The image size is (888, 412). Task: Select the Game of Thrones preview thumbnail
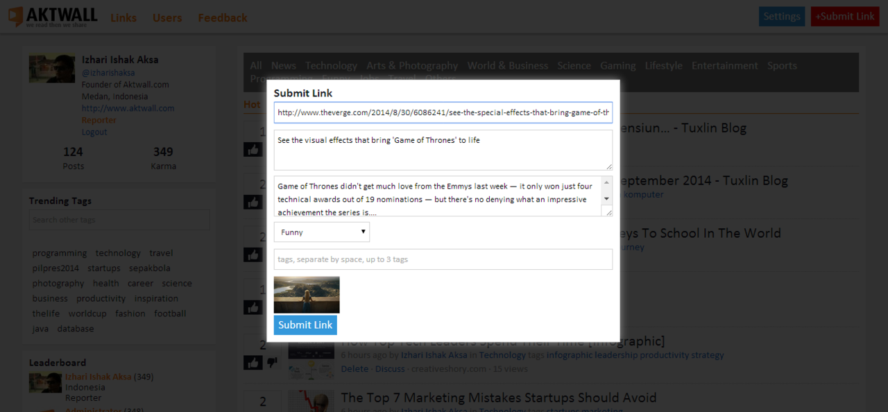coord(307,295)
